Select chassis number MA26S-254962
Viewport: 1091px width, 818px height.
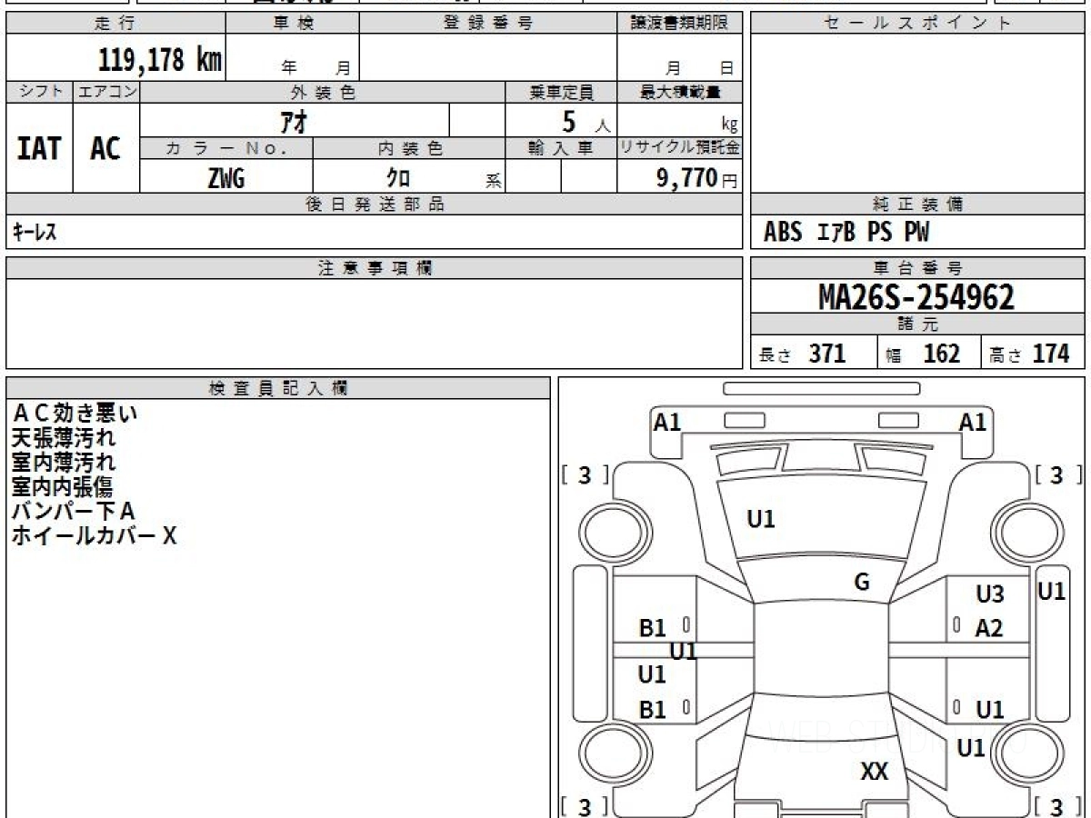coord(916,297)
